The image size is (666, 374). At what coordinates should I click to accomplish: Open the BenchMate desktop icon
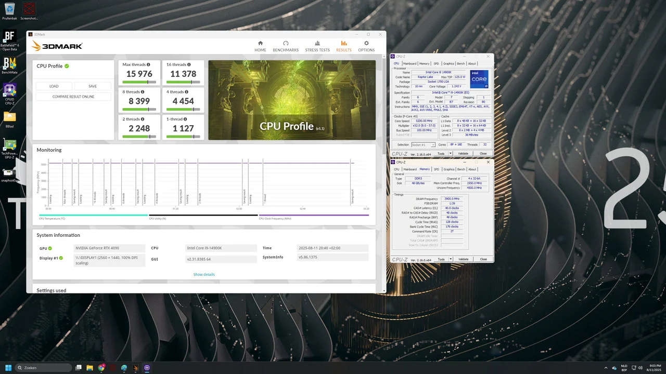tap(9, 65)
